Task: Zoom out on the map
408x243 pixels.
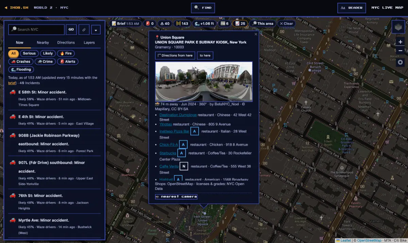Action: coord(400,51)
